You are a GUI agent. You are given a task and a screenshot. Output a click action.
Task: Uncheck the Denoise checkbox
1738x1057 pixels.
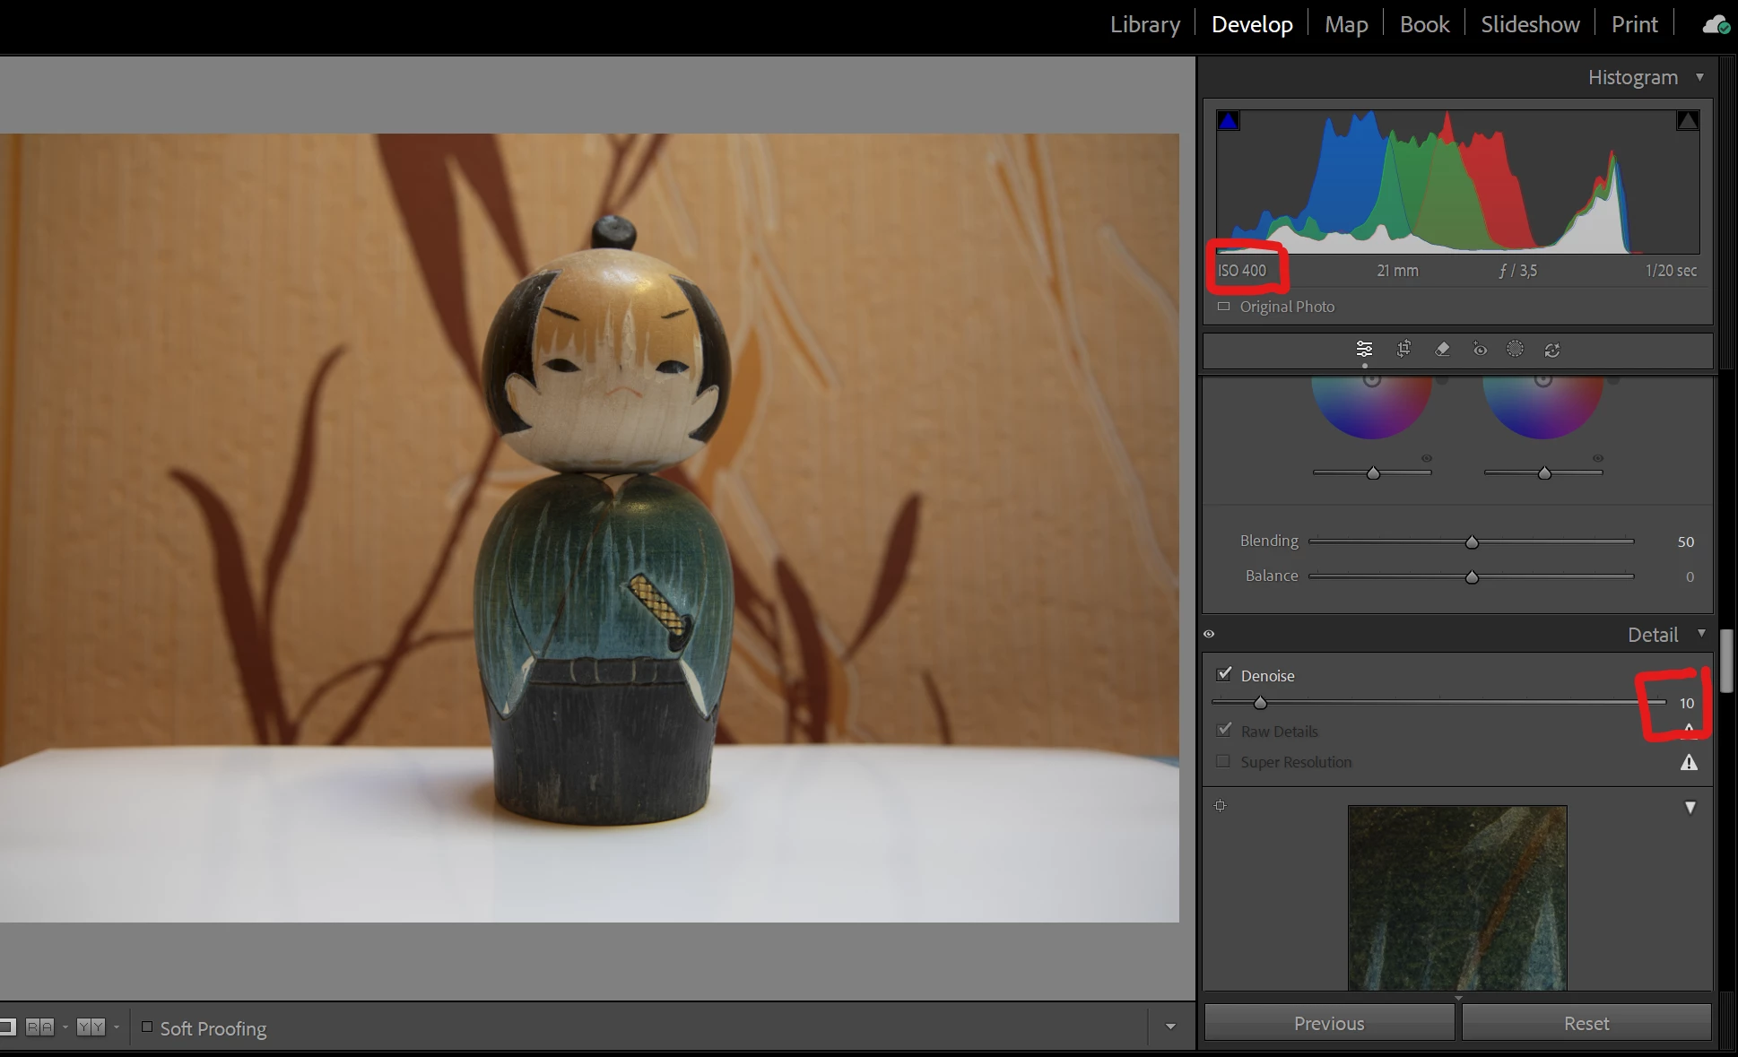point(1224,674)
